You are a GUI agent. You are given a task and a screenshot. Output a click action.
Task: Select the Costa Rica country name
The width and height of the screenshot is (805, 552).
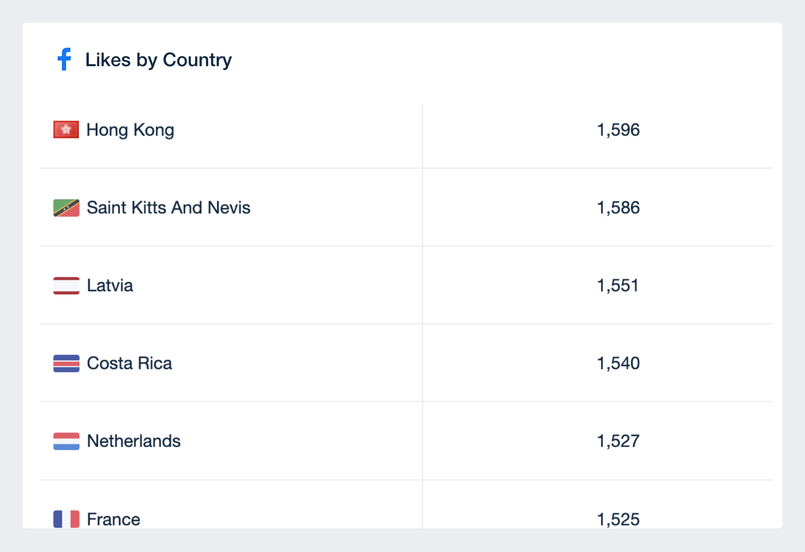click(x=129, y=363)
